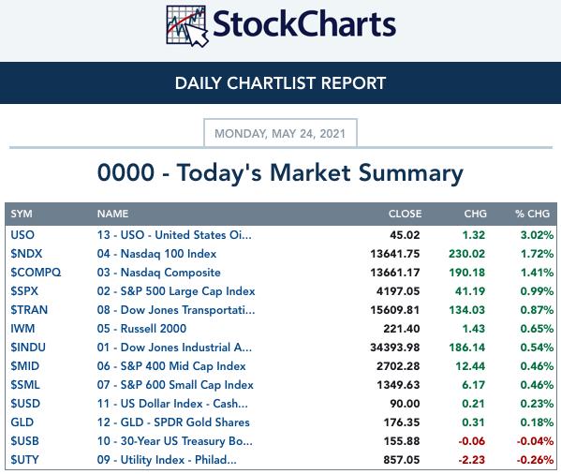The image size is (561, 474).
Task: Click the StockCharts logo icon
Action: (186, 26)
